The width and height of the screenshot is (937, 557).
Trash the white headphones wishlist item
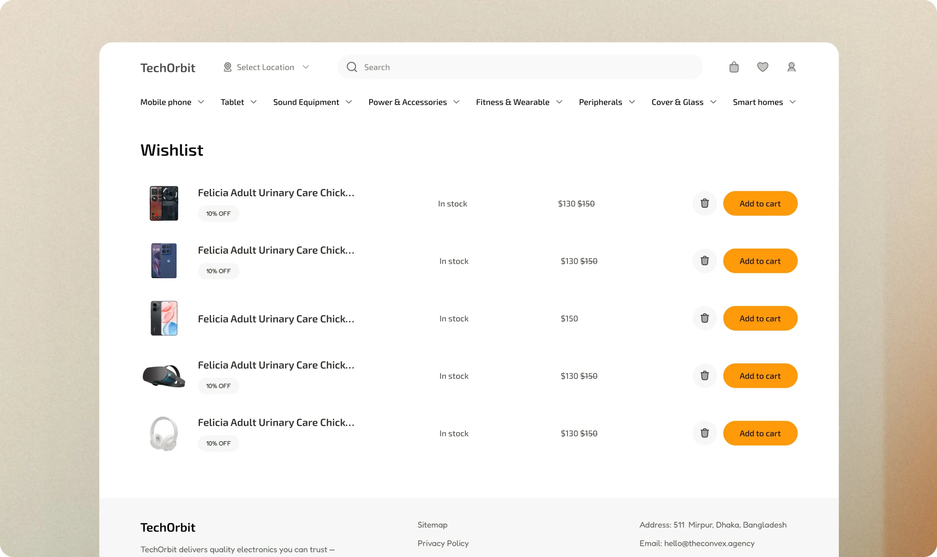tap(704, 433)
